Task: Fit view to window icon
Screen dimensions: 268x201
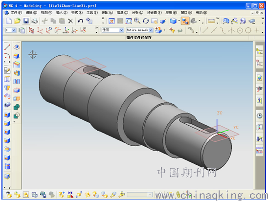Action: (112, 21)
